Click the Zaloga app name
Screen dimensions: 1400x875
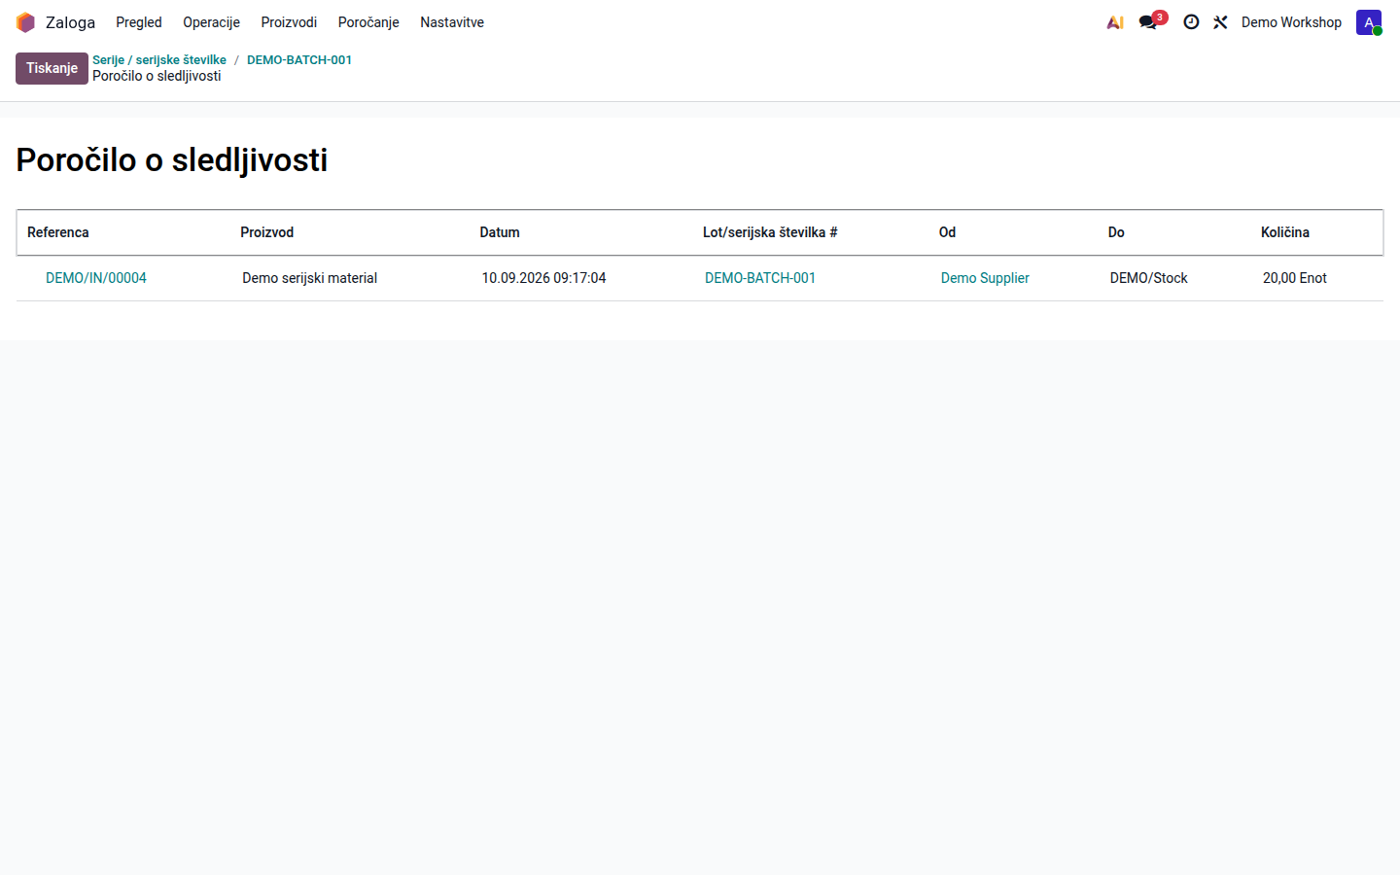pyautogui.click(x=70, y=22)
